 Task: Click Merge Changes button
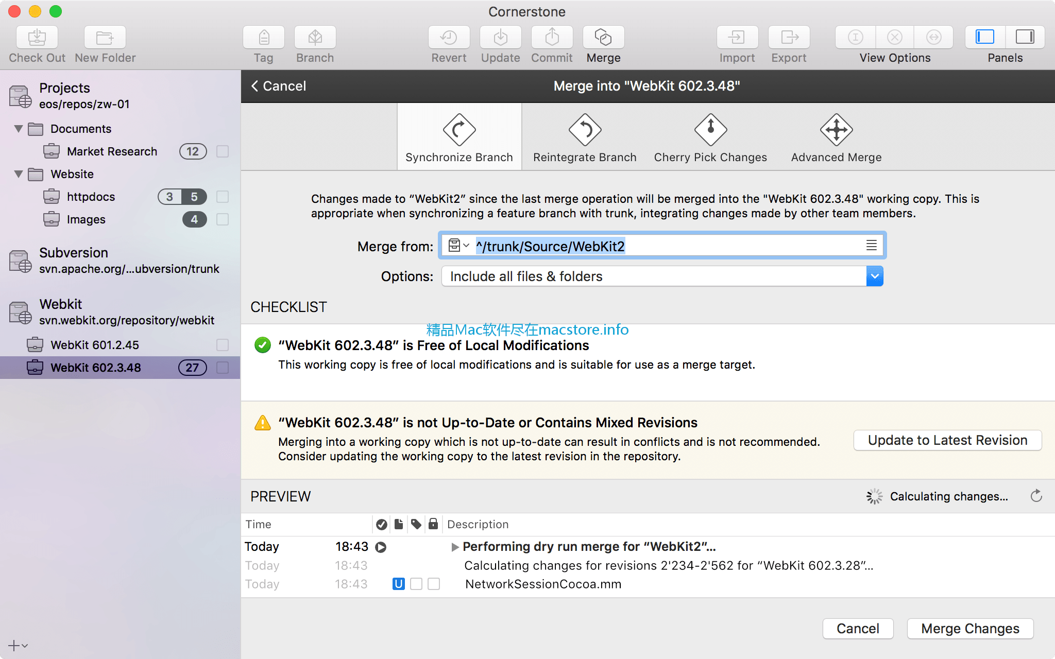pyautogui.click(x=970, y=629)
